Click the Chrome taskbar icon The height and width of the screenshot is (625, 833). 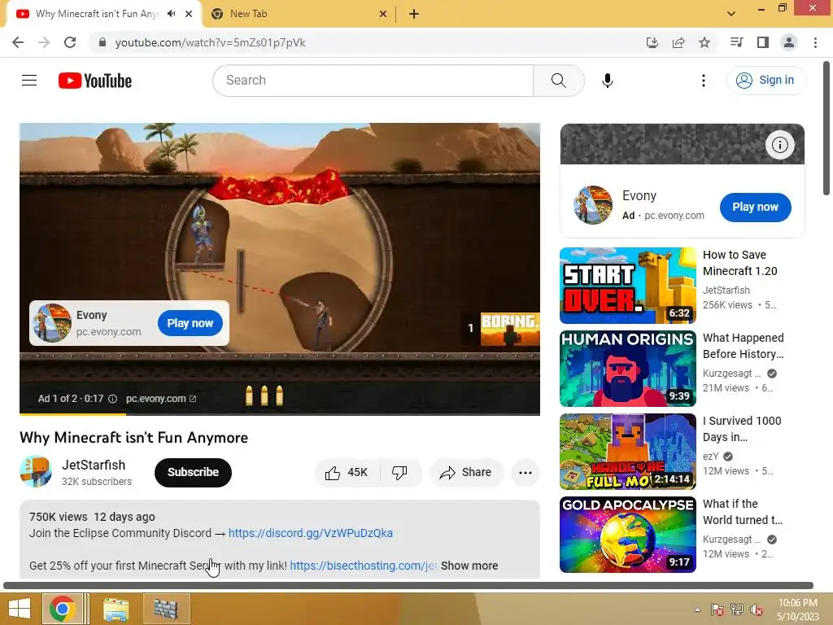tap(62, 609)
